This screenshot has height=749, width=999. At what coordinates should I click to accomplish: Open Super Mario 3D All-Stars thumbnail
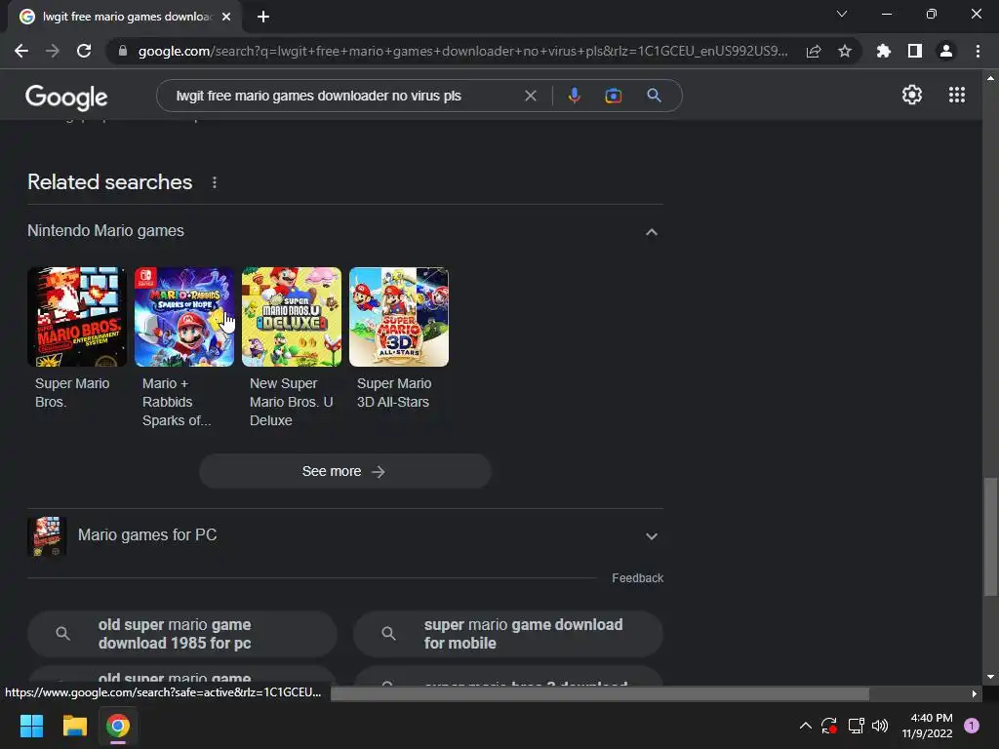click(x=399, y=317)
